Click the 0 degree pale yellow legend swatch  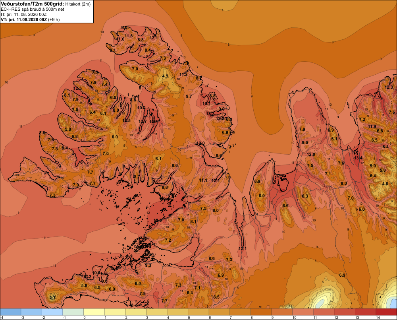point(94,312)
